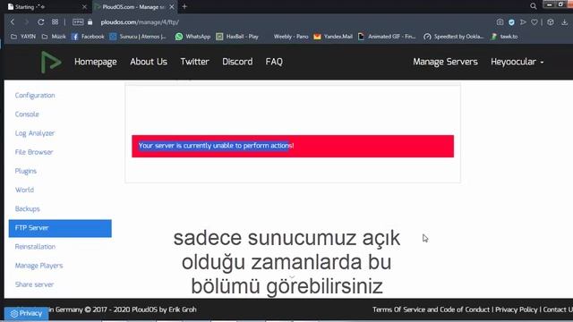Open the Animated GIF bookmark

(387, 37)
